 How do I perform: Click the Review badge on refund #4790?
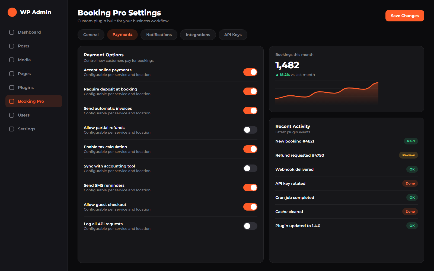pyautogui.click(x=409, y=155)
